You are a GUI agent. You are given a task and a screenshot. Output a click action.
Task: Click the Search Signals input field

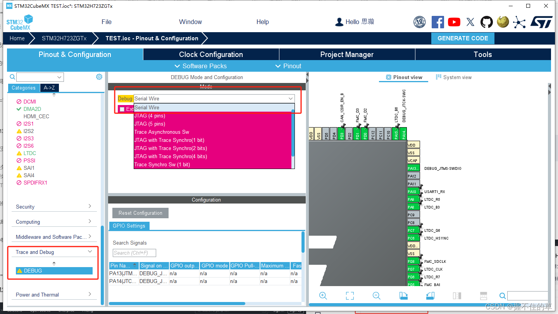pos(134,253)
